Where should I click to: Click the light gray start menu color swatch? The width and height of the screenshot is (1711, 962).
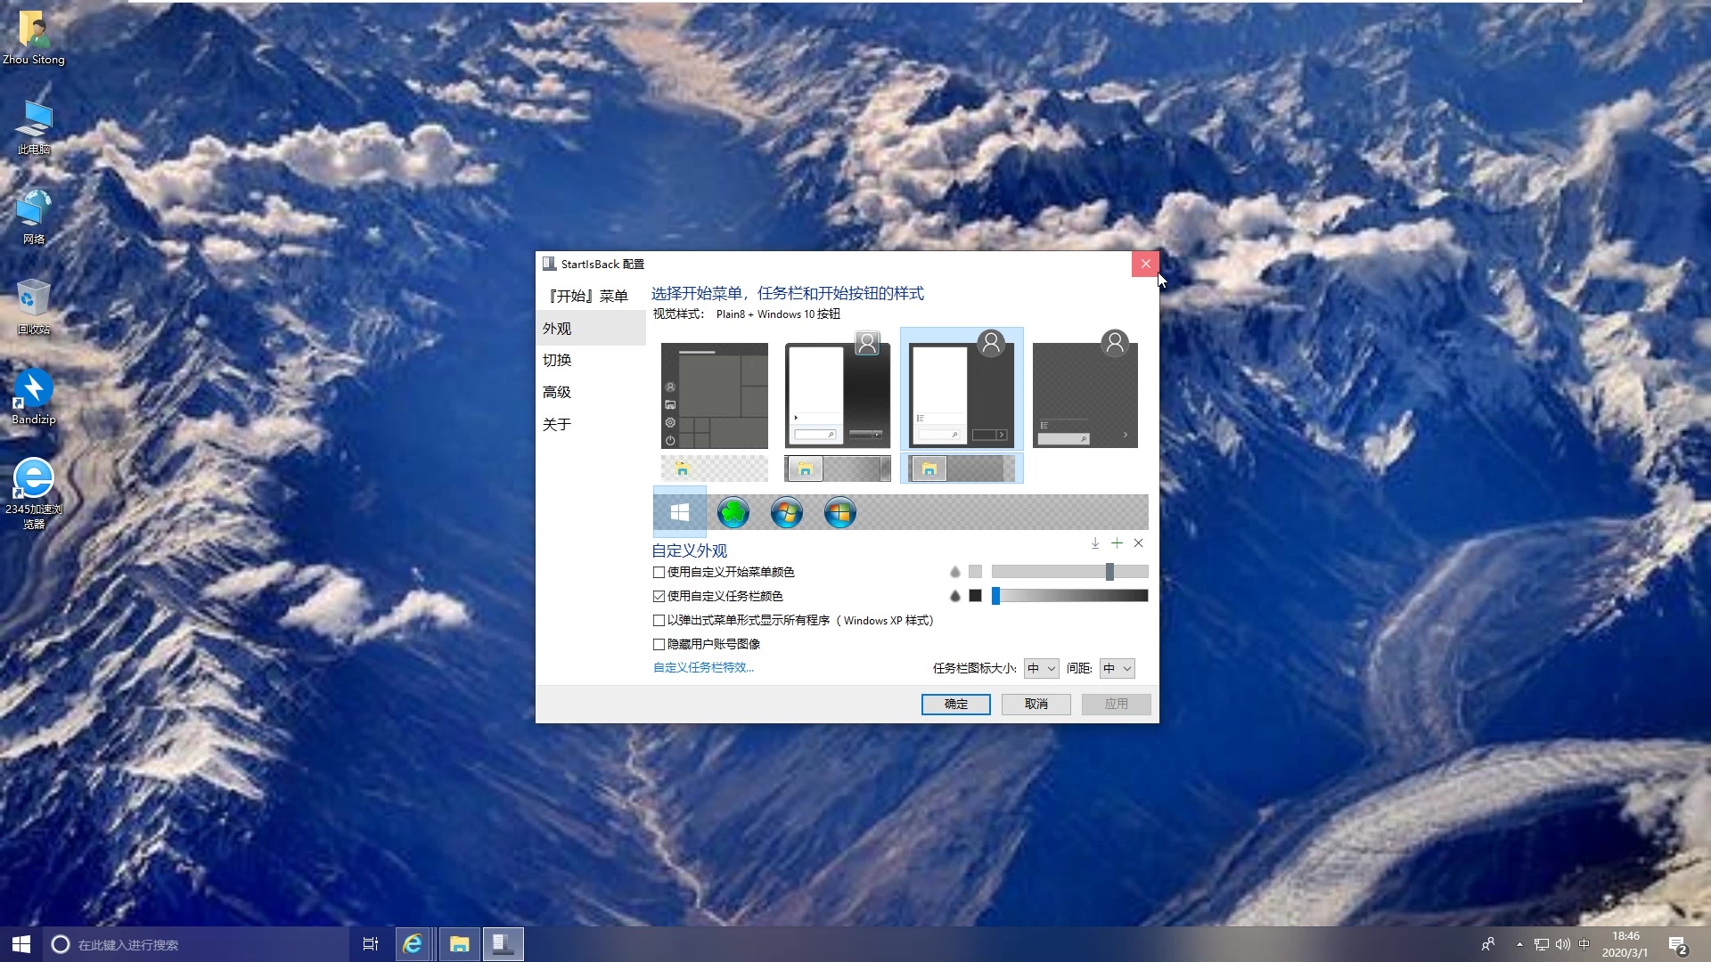pos(975,572)
